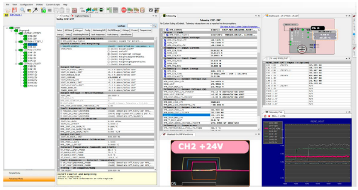Click the Temperature filter button
358x190 pixels.
(145, 30)
